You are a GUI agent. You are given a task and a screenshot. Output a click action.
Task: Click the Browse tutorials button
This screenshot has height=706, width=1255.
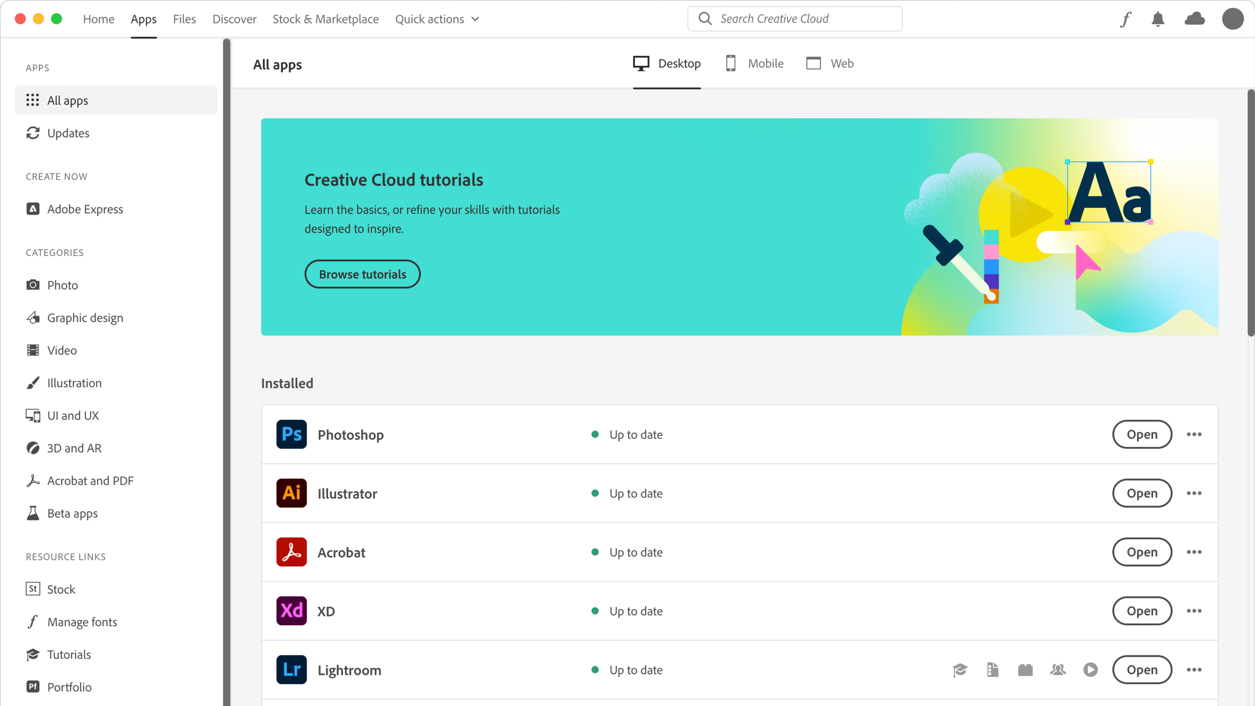[x=362, y=274]
